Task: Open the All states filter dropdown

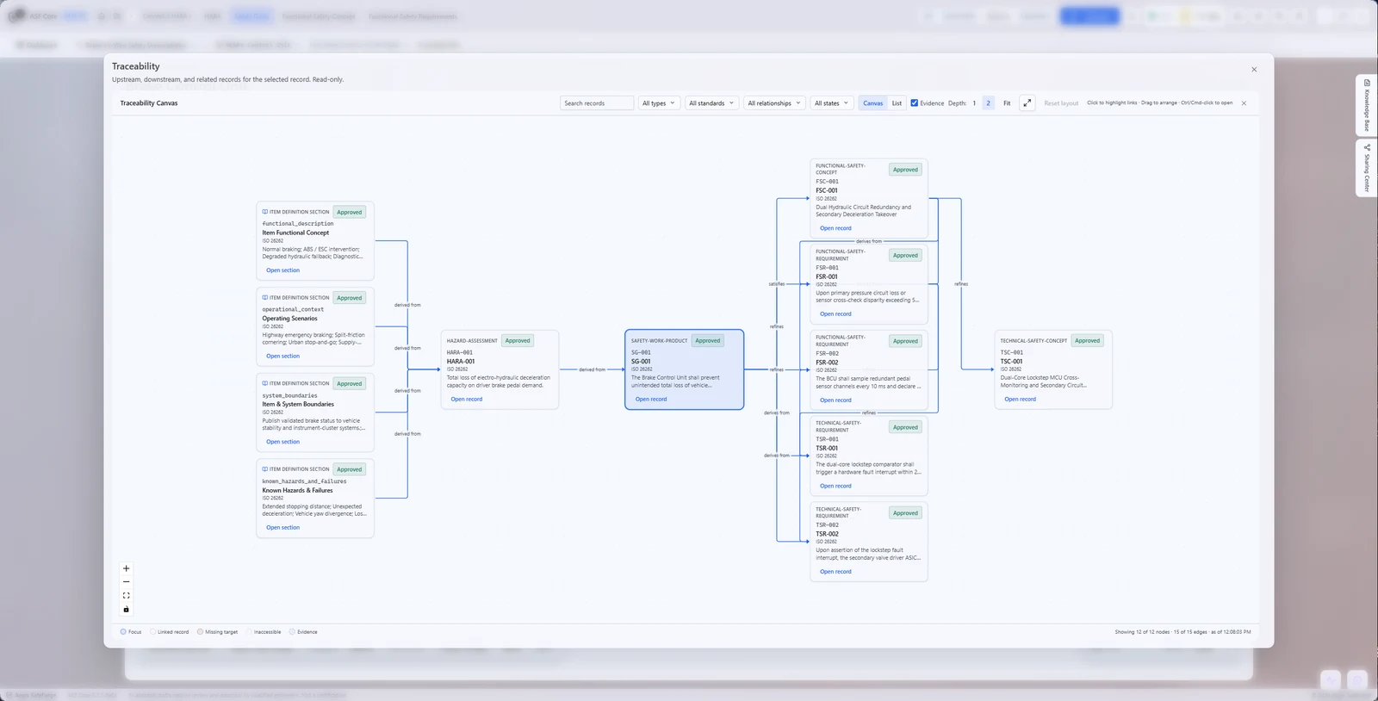Action: (831, 103)
